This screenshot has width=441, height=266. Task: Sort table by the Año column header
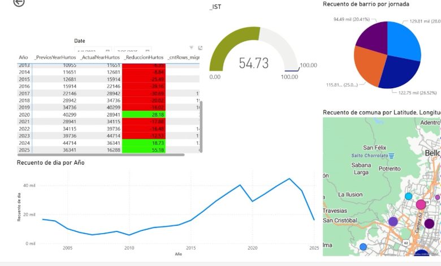tap(23, 57)
